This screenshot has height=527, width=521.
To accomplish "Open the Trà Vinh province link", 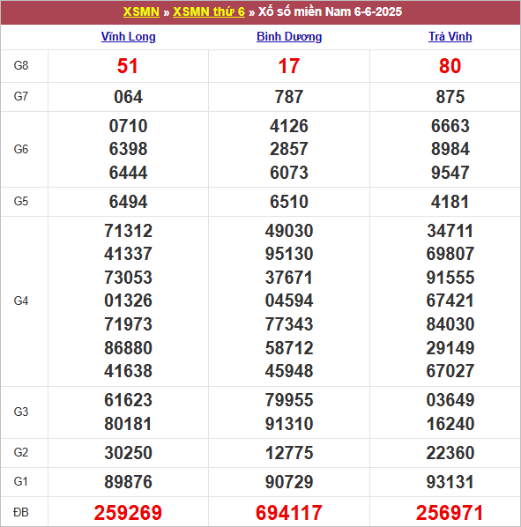I will coord(450,37).
